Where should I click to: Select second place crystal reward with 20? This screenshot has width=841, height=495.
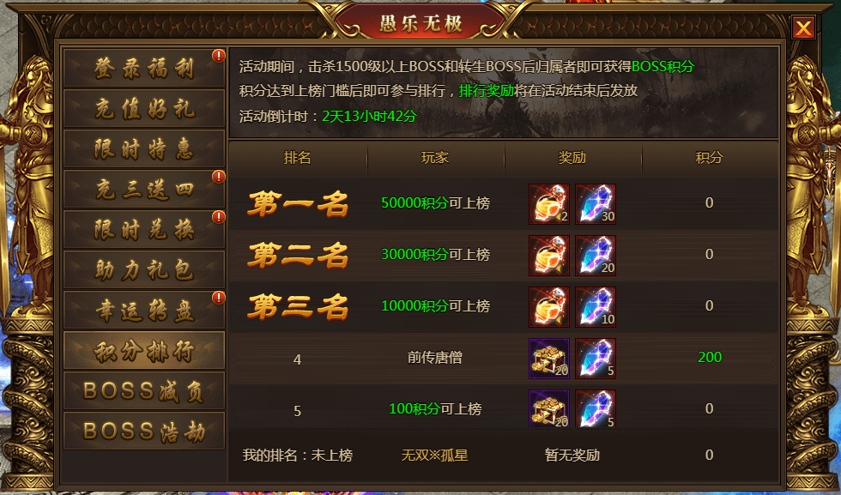596,256
